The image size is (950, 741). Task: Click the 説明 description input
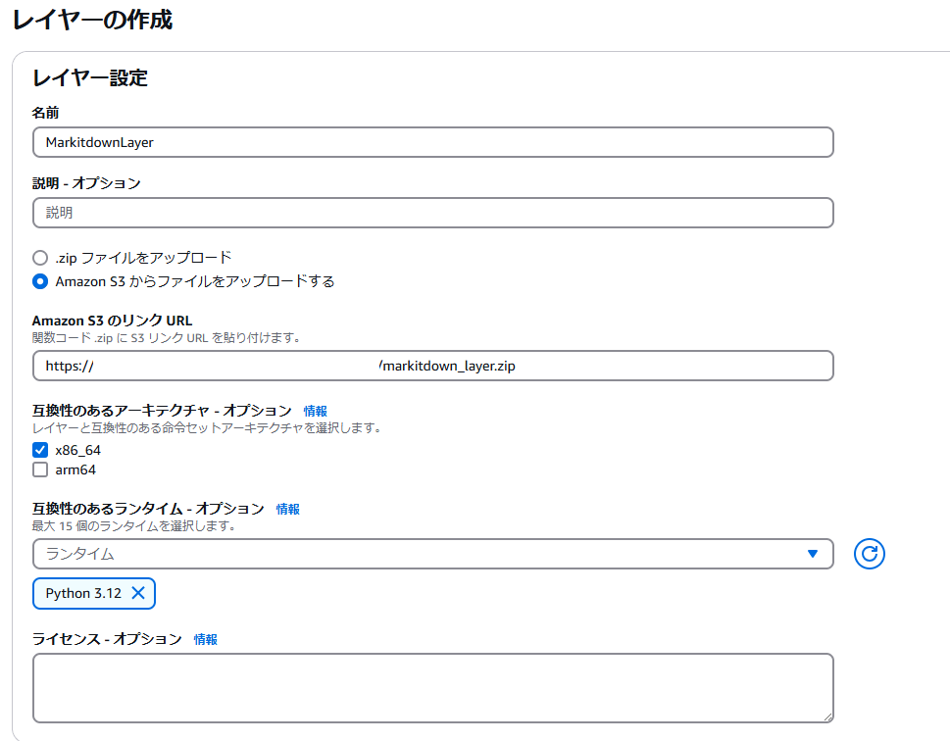tap(431, 212)
